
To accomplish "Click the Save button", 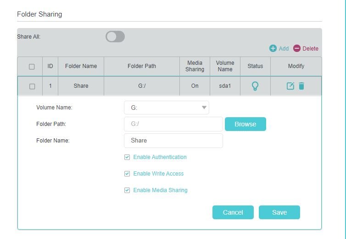I will 279,212.
